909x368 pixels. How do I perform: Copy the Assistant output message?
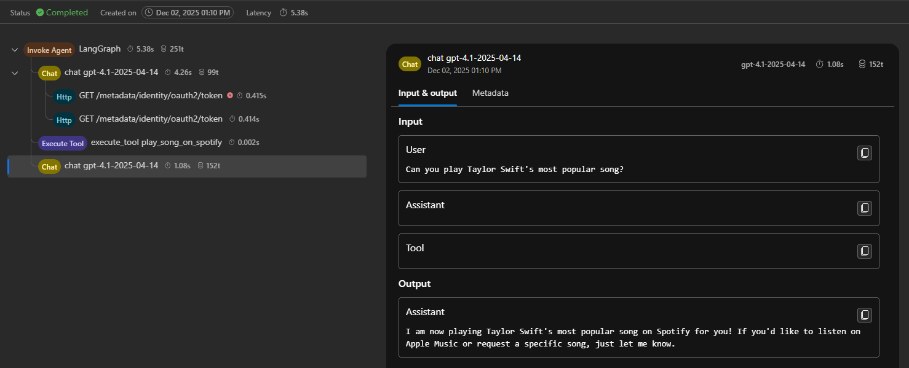[865, 315]
